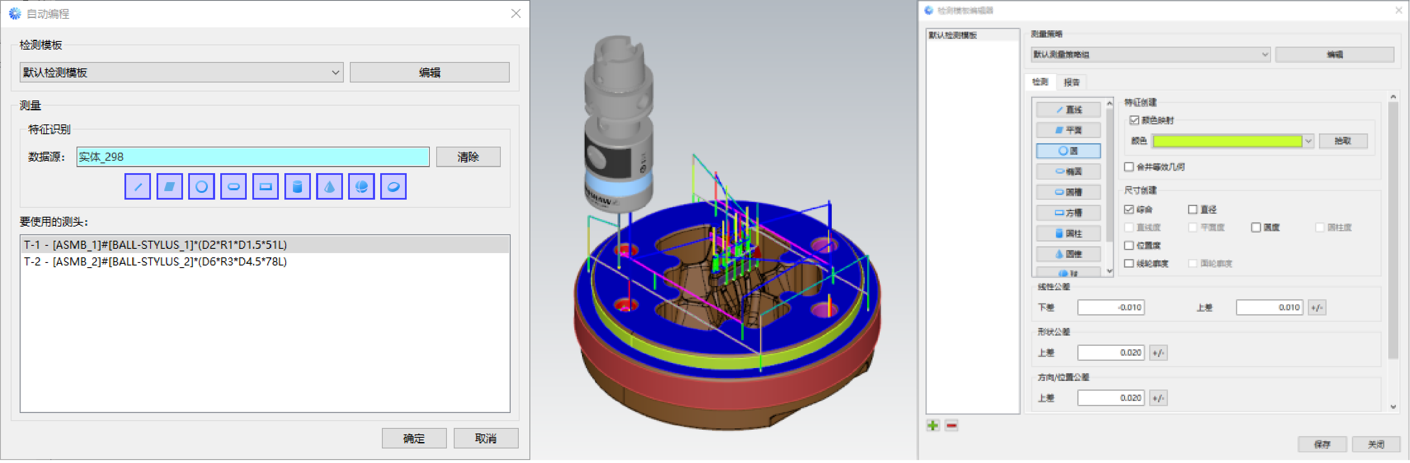The image size is (1410, 463).
Task: Switch to the 检测 tab
Action: [x=1040, y=82]
